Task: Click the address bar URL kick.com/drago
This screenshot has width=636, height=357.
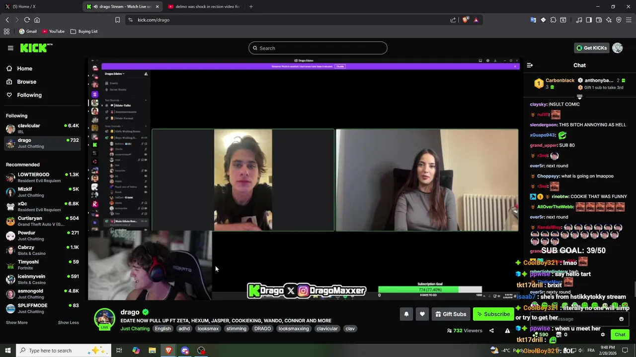Action: 154,20
